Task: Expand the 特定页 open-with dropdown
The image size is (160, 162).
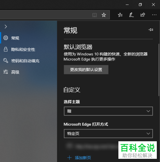Action: click(x=108, y=134)
